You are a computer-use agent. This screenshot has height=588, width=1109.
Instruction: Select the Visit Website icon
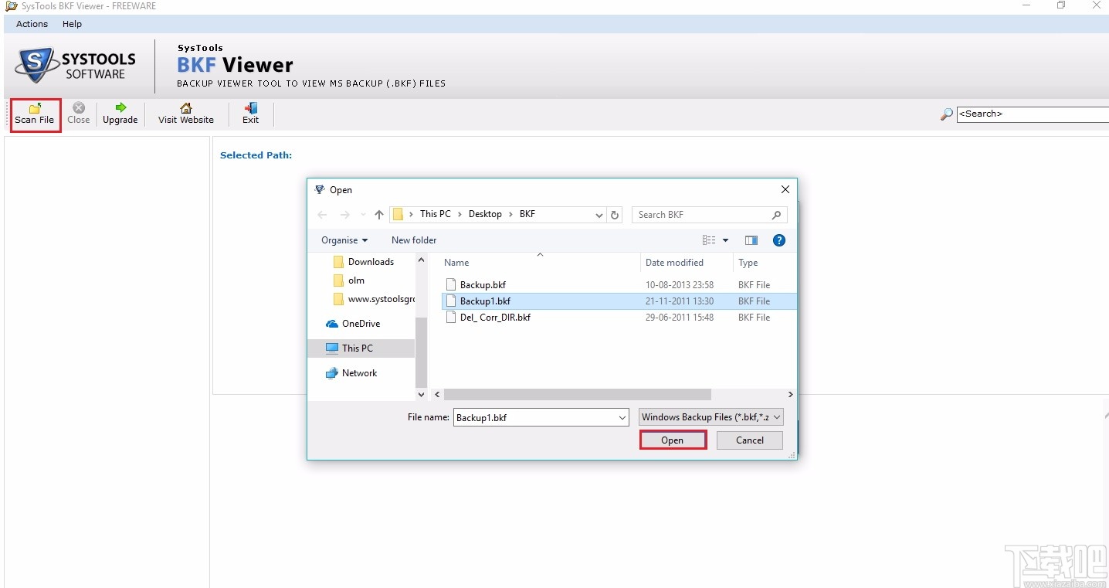[x=185, y=114]
